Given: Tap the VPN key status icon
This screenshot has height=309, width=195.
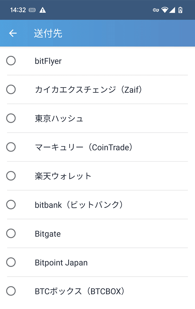Looking at the screenshot, I should point(156,10).
